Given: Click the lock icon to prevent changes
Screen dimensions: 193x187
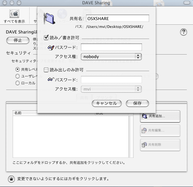Looking at the screenshot, I should [11, 179].
